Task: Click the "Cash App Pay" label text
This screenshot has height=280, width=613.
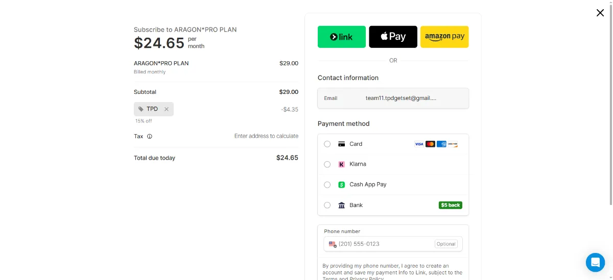Action: tap(368, 185)
